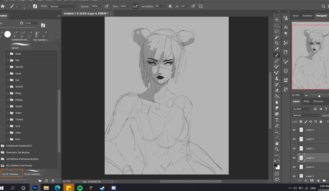Toggle symmetry paint butterfly options
Screen dimensions: 329x191
[200, 6]
